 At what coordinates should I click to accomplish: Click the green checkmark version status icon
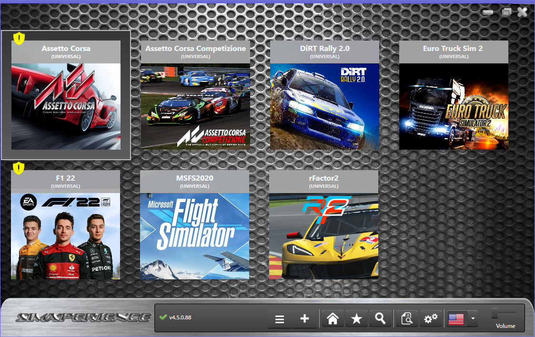pos(163,317)
